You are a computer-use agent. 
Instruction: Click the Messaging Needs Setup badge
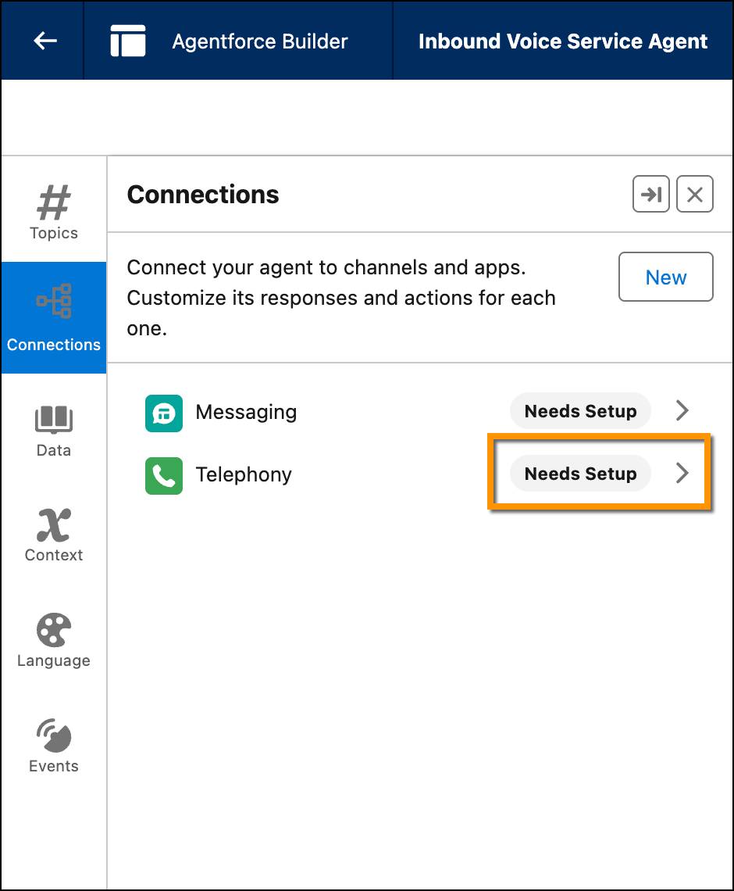click(580, 410)
